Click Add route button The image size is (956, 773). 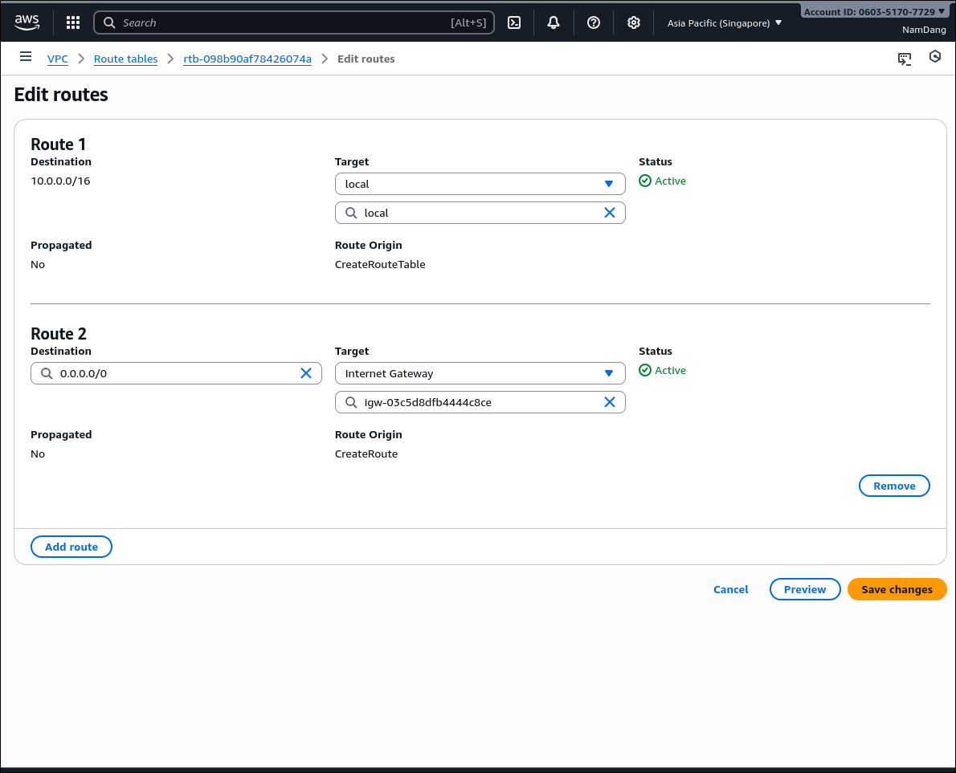pos(71,547)
